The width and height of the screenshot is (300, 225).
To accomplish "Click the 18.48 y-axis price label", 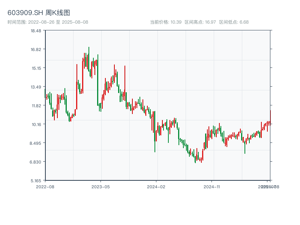I will click(36, 30).
